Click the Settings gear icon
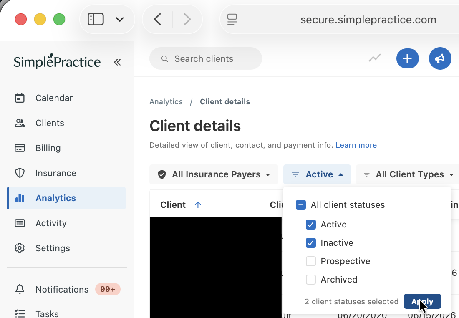The height and width of the screenshot is (318, 459). (20, 248)
